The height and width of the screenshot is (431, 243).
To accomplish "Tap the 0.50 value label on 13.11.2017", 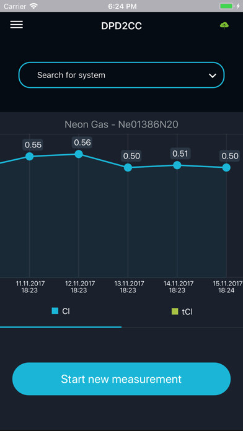I will pyautogui.click(x=131, y=156).
